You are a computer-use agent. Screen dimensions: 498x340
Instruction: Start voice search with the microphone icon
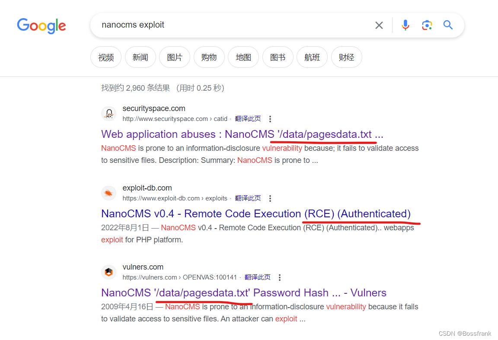[x=405, y=25]
